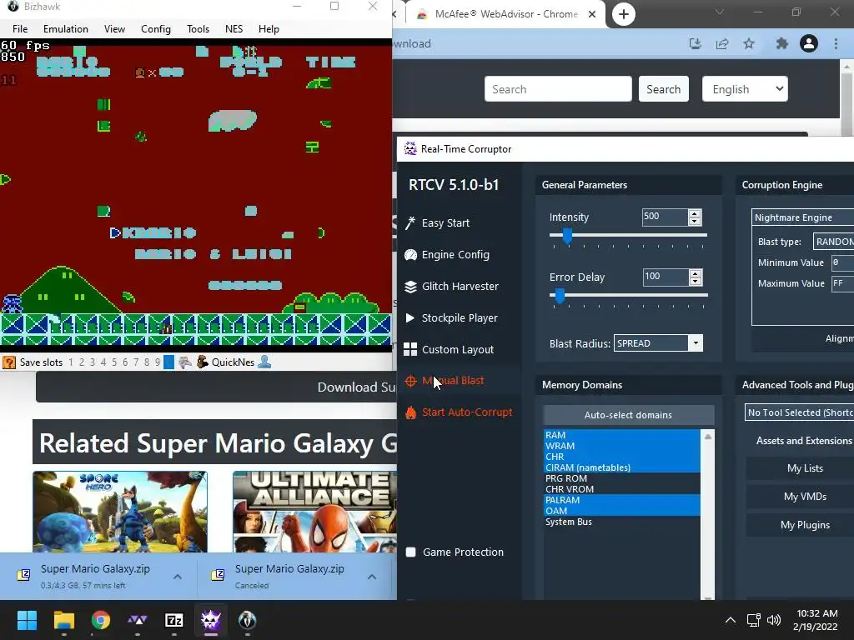Screen dimensions: 854x640
Task: Click the web page Search input field
Action: (x=558, y=88)
